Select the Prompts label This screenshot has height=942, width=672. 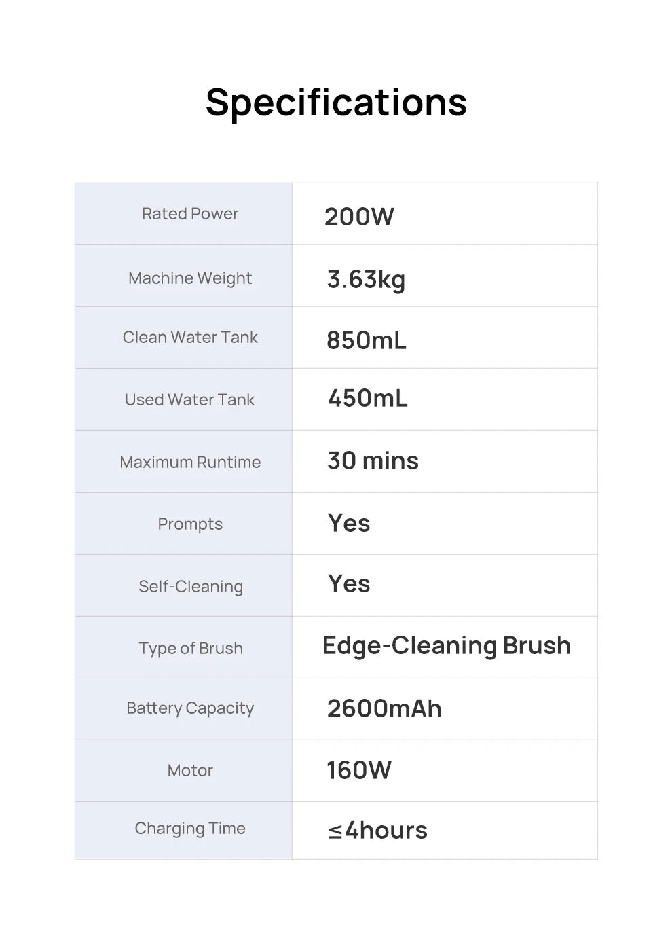point(190,524)
